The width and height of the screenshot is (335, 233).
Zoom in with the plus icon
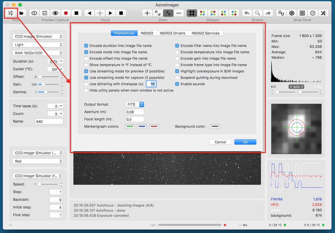point(147,13)
